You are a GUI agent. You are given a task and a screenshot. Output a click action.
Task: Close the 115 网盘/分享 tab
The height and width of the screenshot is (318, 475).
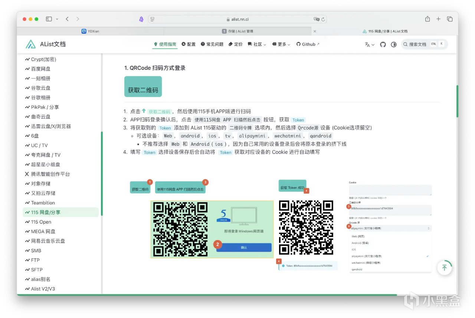[x=315, y=31]
